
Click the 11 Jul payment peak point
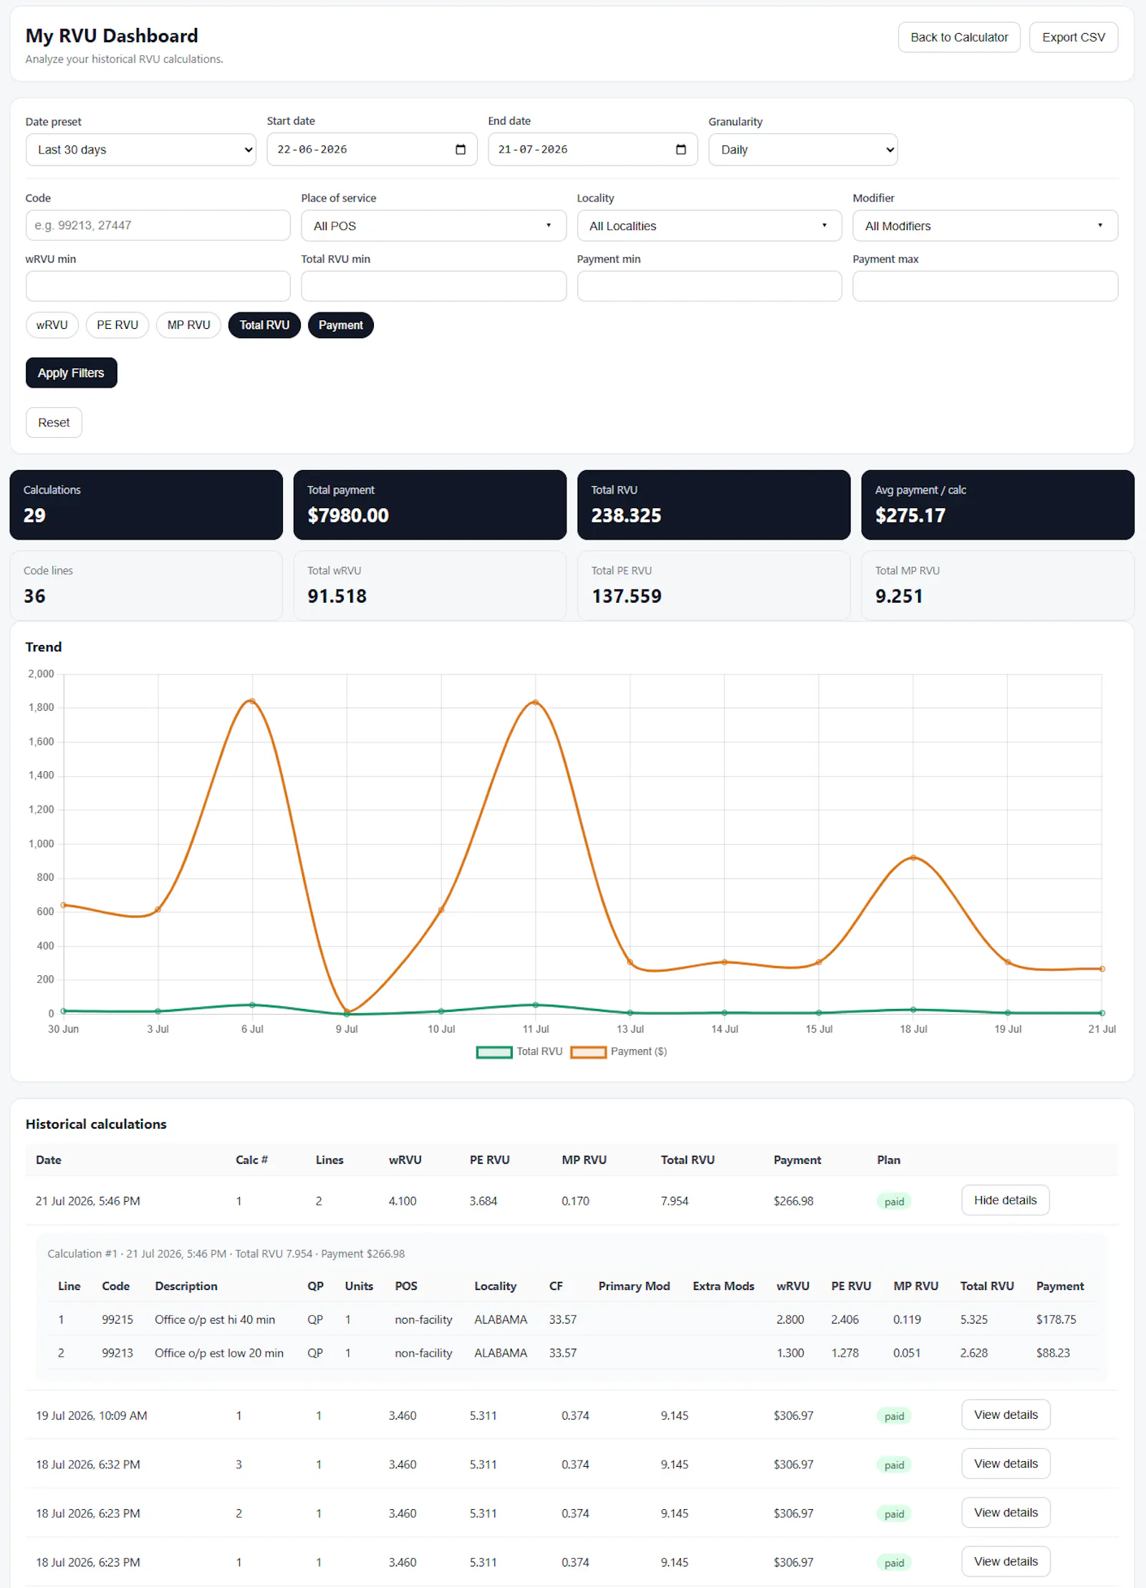pos(536,702)
